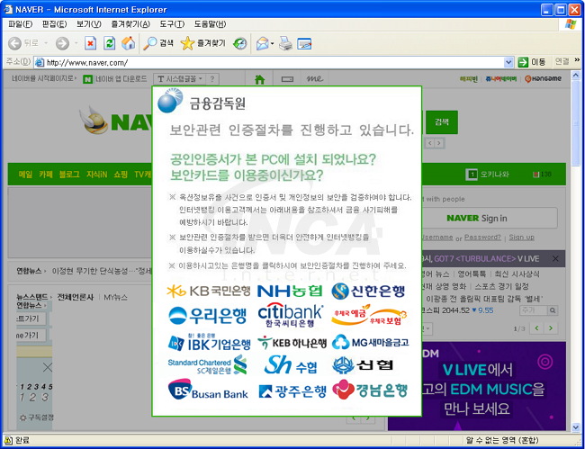Click next arrow beside 1/3 pager
The image size is (585, 449).
(x=551, y=328)
